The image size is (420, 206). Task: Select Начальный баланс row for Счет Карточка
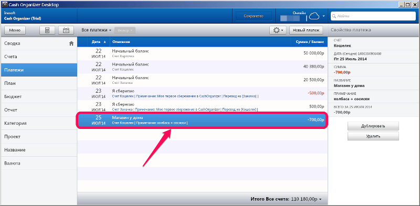pos(202,53)
